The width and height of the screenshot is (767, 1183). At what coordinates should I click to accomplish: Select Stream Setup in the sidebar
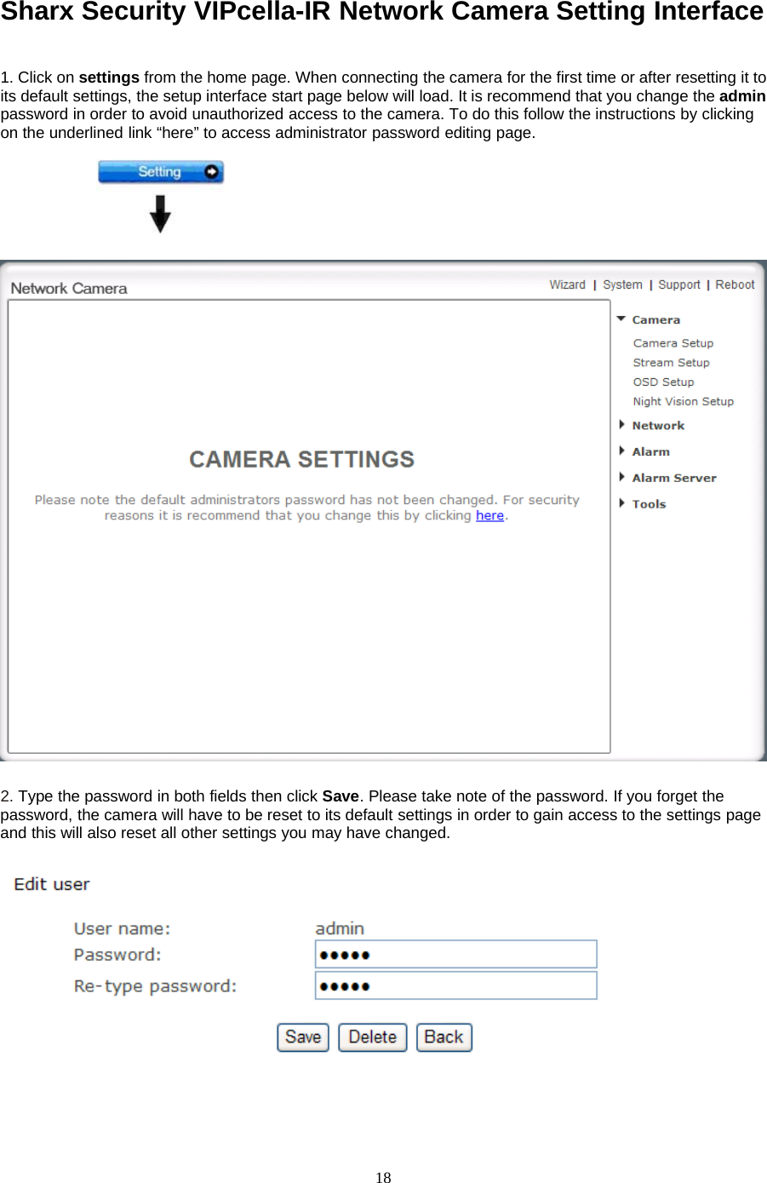pos(671,362)
